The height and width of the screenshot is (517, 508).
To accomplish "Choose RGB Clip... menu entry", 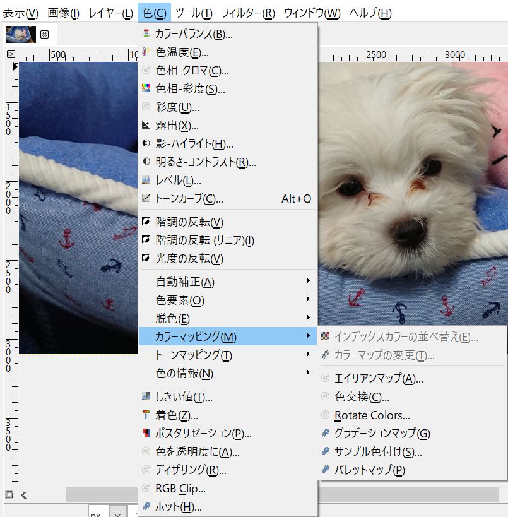I will click(228, 488).
